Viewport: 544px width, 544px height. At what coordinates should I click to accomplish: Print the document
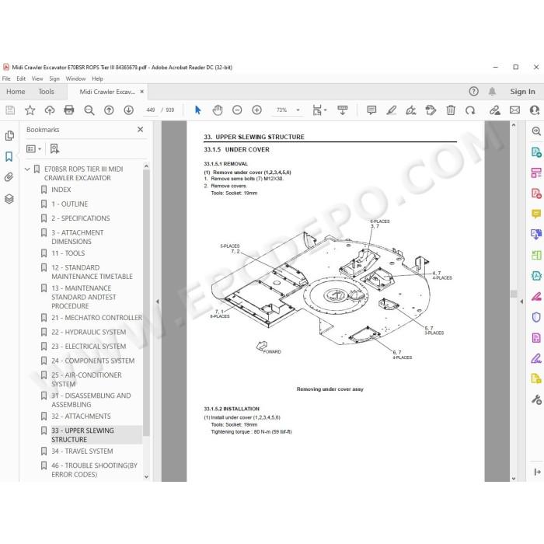click(x=69, y=110)
